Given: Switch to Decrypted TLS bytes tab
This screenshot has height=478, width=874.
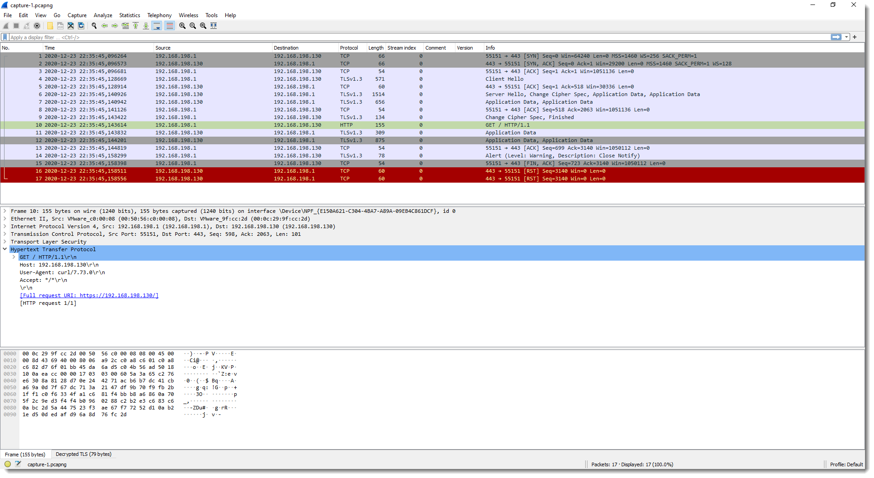Looking at the screenshot, I should click(x=83, y=454).
